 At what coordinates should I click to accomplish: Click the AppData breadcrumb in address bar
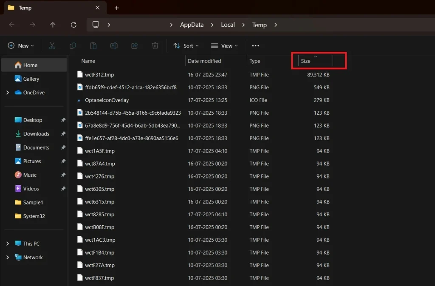(191, 25)
